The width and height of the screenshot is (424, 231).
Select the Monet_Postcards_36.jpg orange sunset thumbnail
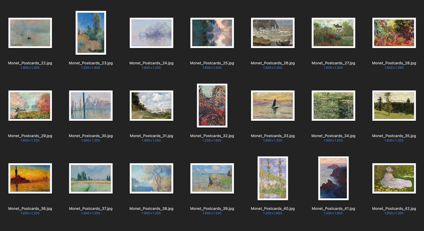30,178
